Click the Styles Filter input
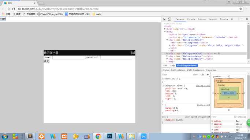 pyautogui.click(x=176, y=75)
